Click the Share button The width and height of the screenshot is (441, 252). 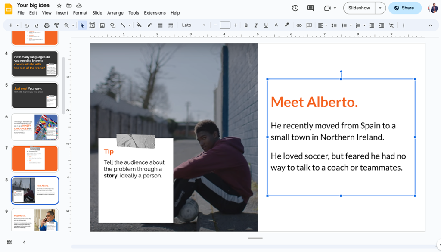404,8
